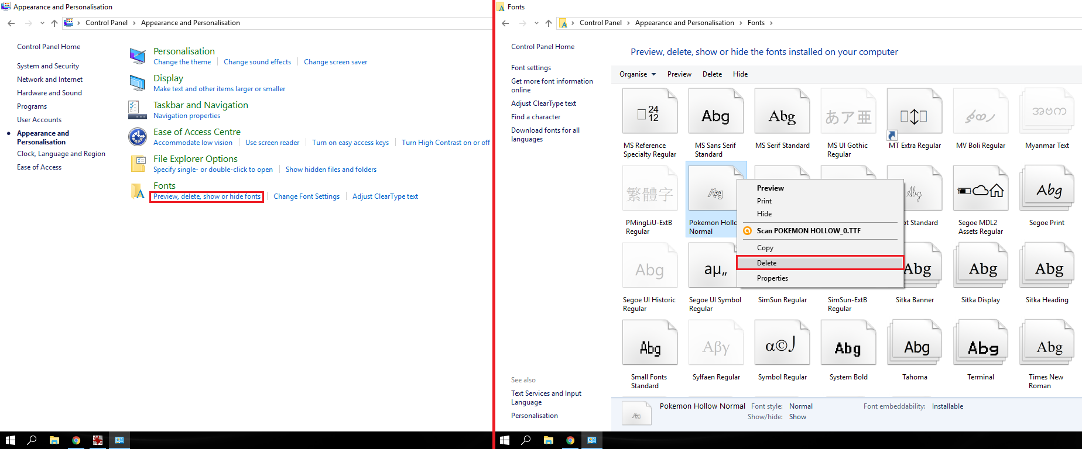Open the Organise dropdown in Fonts toolbar
The image size is (1082, 449).
click(x=638, y=74)
